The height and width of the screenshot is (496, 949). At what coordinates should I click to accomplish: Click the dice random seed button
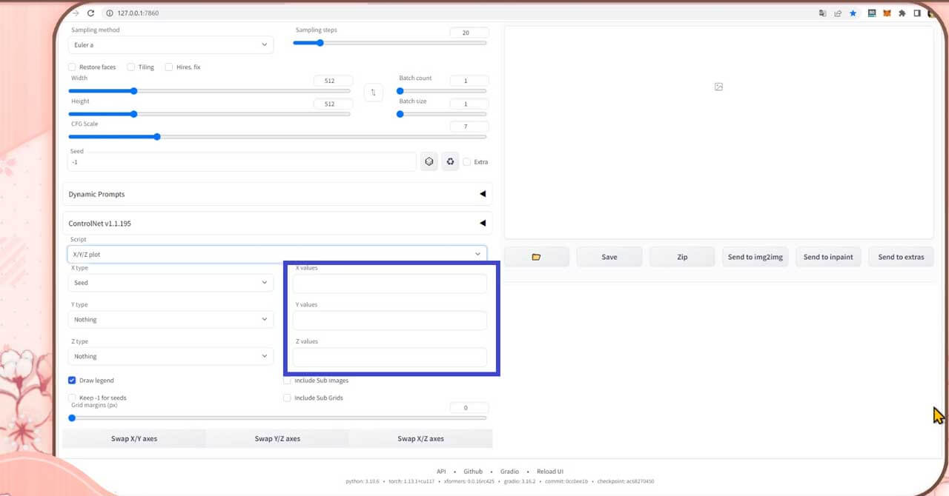click(x=429, y=161)
